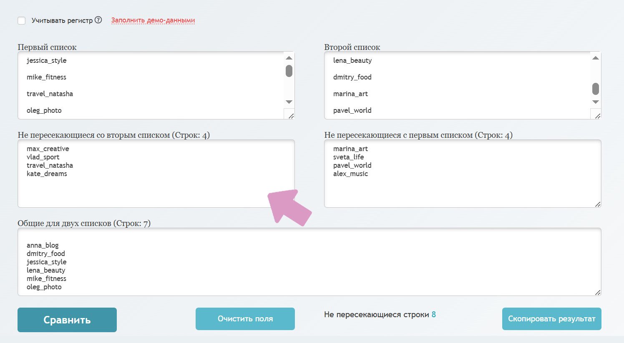Click the first list's scroll up arrow
Screen dimensions: 624x343
tap(289, 58)
